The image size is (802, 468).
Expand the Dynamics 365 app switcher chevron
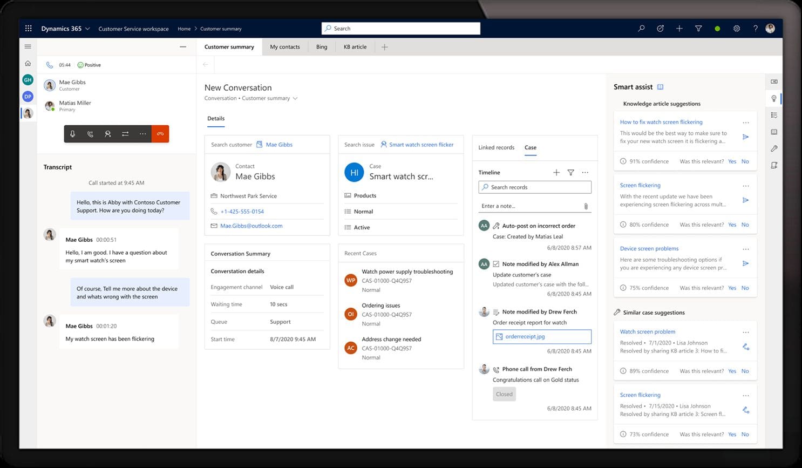(x=87, y=29)
